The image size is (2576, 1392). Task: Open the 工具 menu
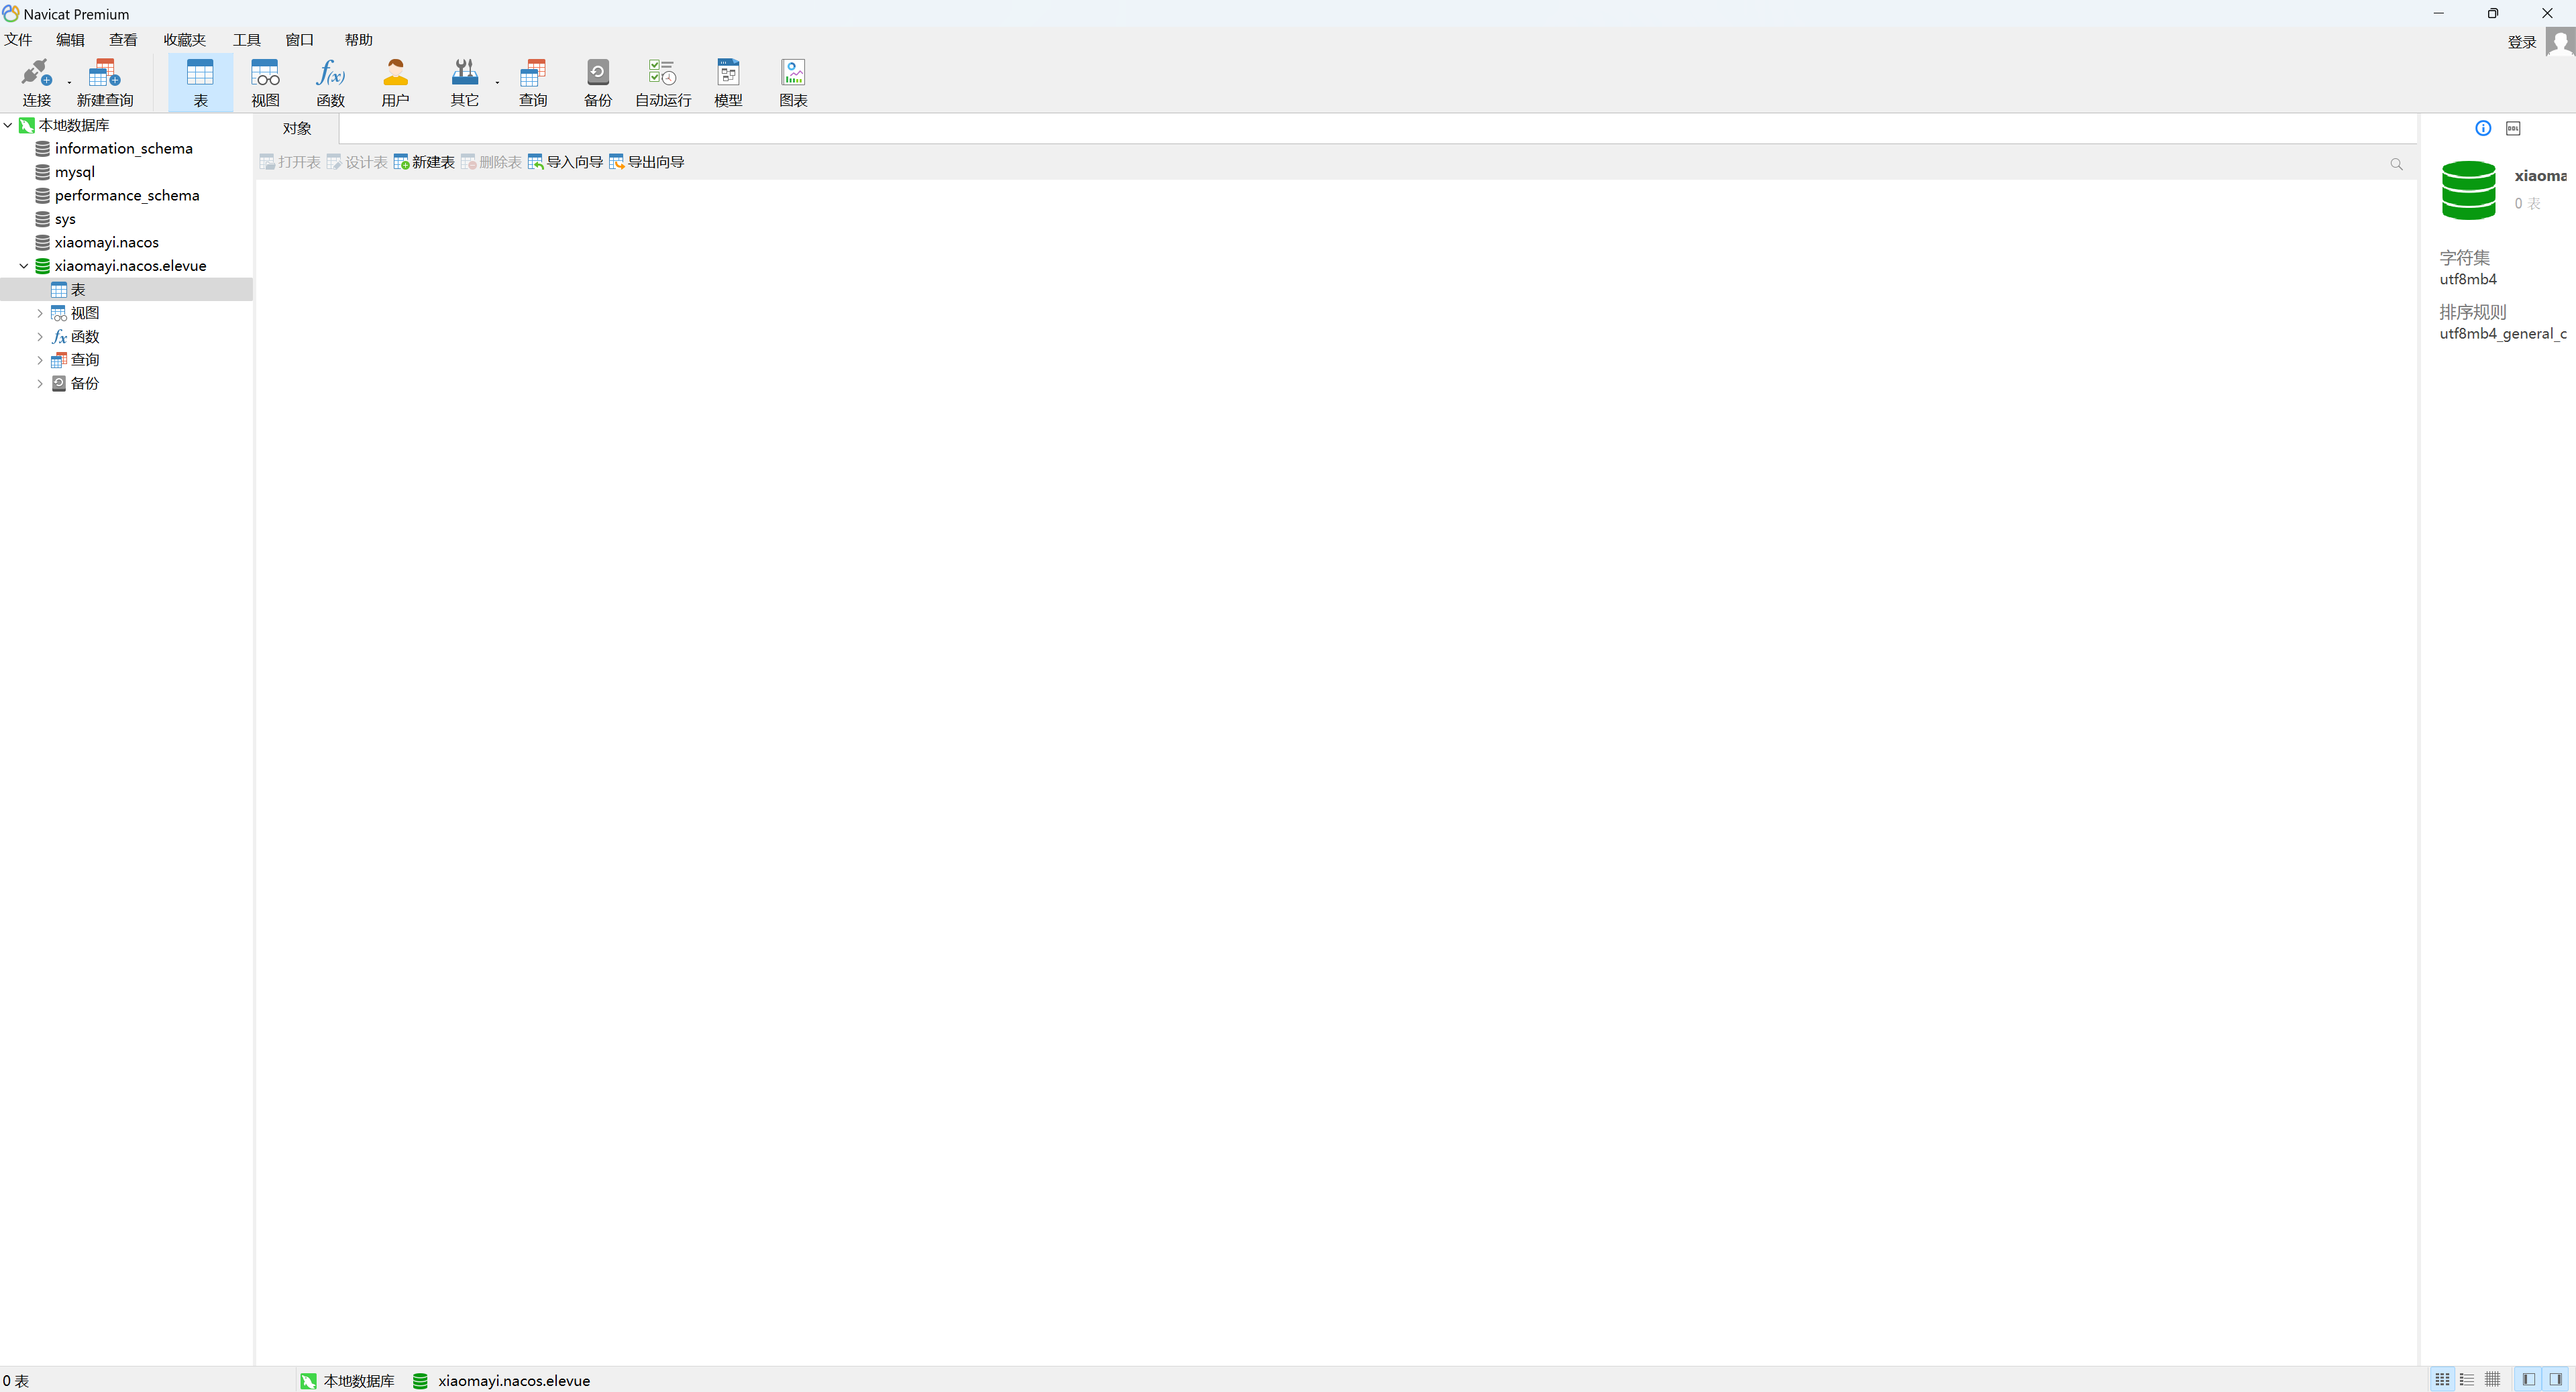click(247, 40)
